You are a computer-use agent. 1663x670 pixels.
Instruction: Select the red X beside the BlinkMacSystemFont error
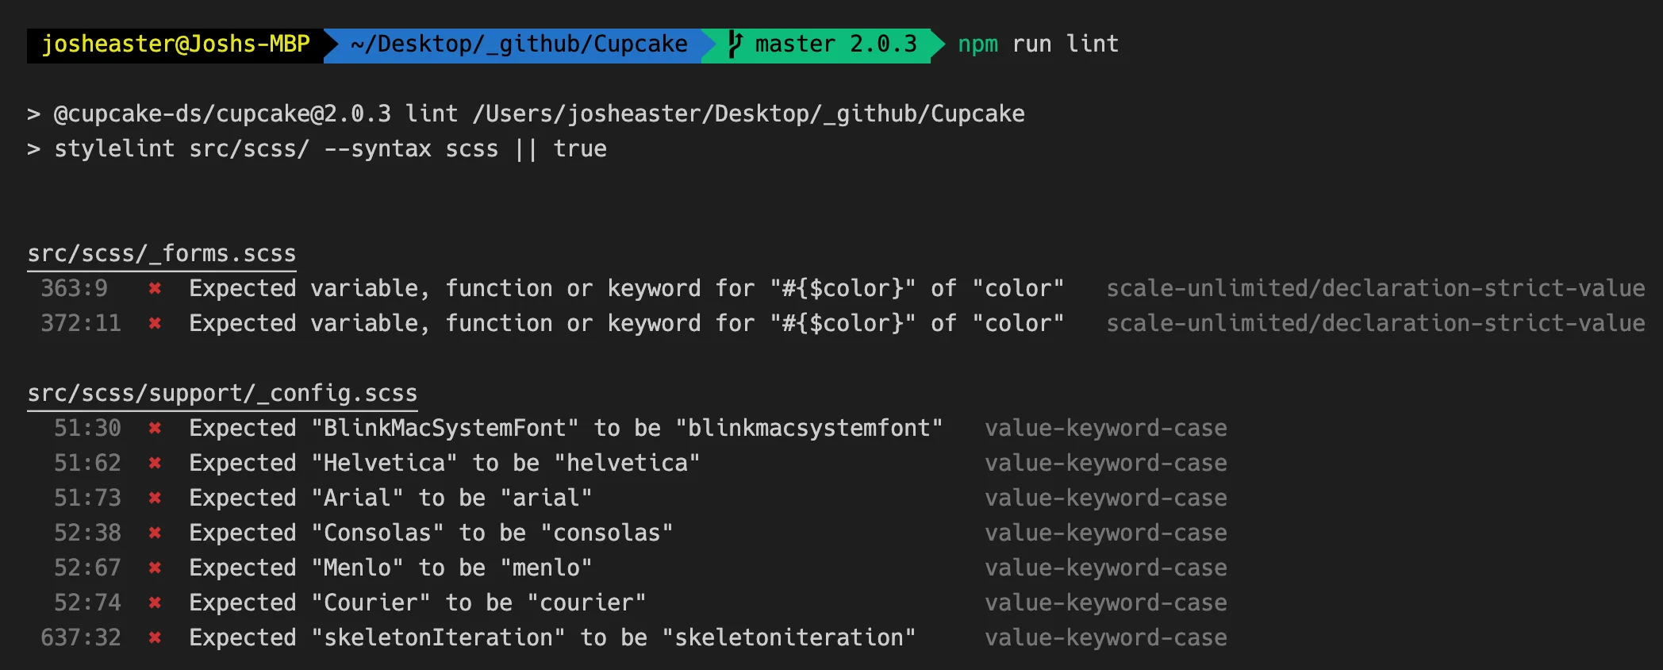pyautogui.click(x=155, y=429)
